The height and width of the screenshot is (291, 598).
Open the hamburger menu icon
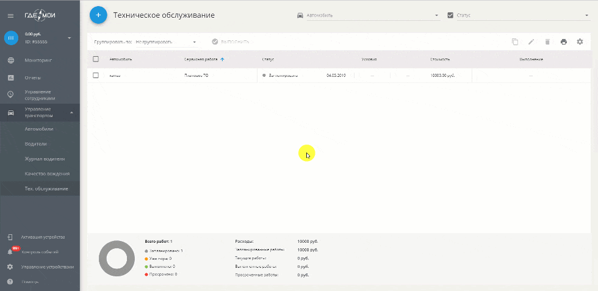(x=11, y=16)
